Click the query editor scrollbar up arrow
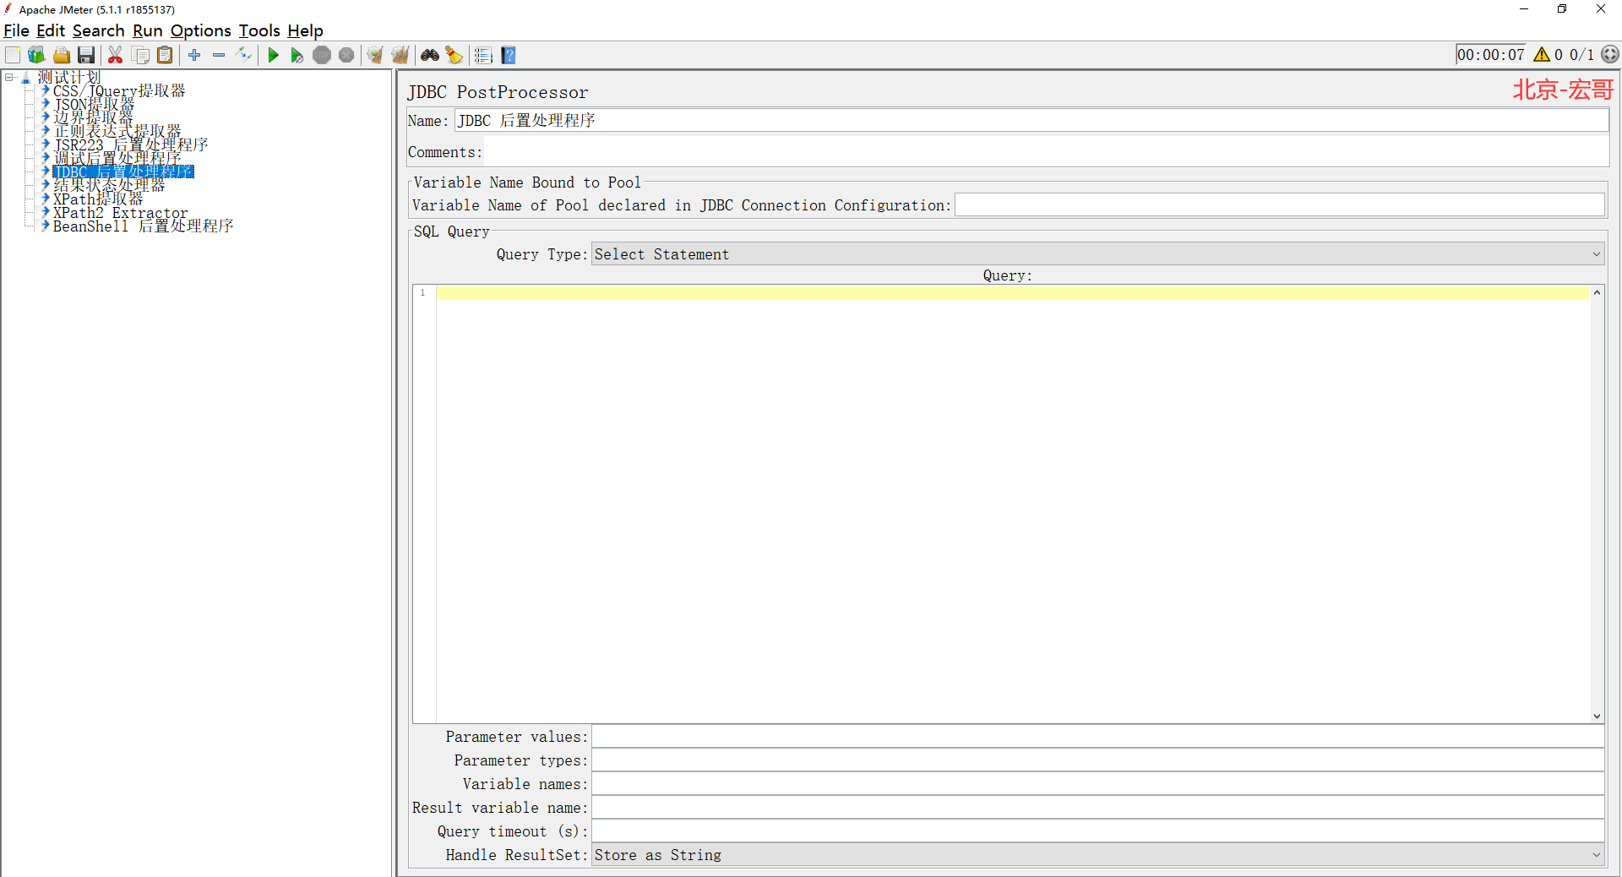Screen dimensions: 1622x877 coord(1597,292)
